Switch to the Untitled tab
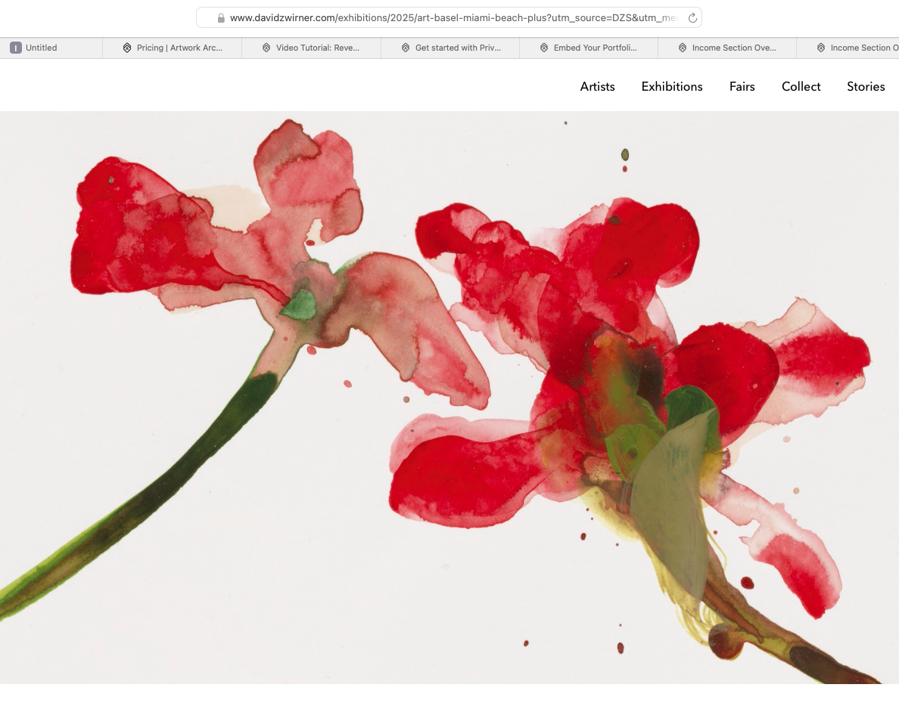Screen dimensions: 899x703 (51, 48)
